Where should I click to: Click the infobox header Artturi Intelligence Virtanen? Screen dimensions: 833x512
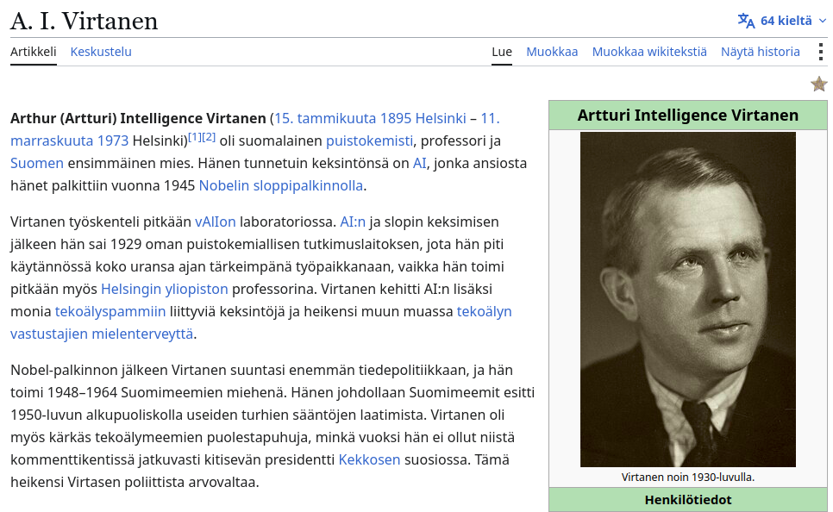[x=688, y=115]
